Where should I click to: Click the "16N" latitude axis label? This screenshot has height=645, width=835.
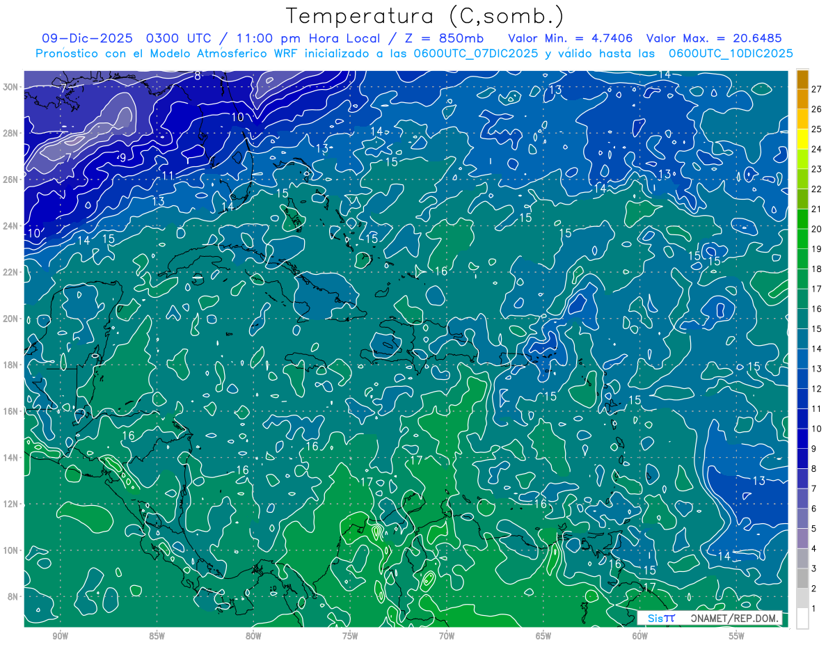[x=12, y=411]
